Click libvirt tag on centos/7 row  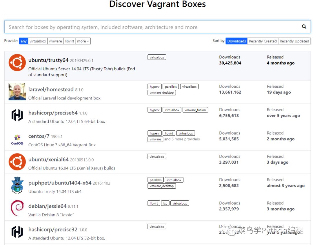pos(169,133)
